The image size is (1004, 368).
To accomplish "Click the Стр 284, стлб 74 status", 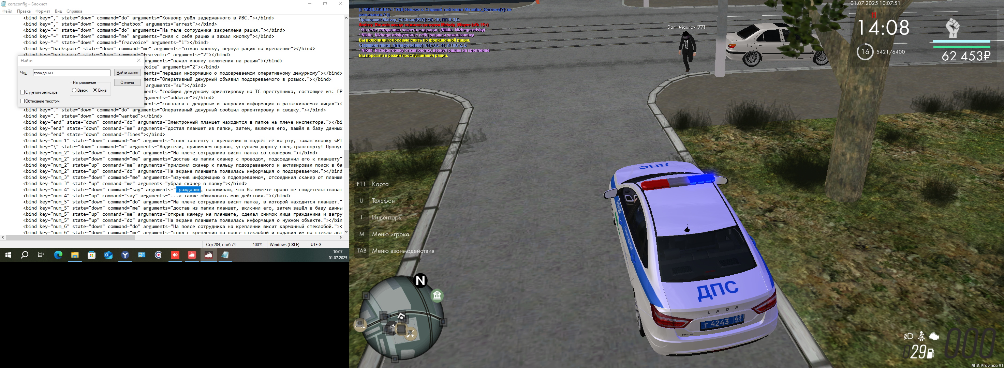I will click(221, 245).
